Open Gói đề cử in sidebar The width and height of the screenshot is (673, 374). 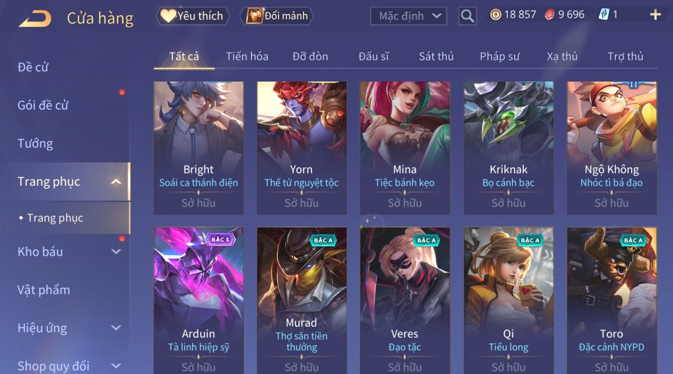click(43, 105)
